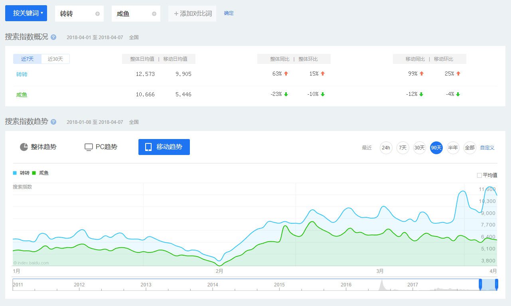The height and width of the screenshot is (306, 511).
Task: Click 添加对比词 to add a comparison word
Action: [192, 14]
